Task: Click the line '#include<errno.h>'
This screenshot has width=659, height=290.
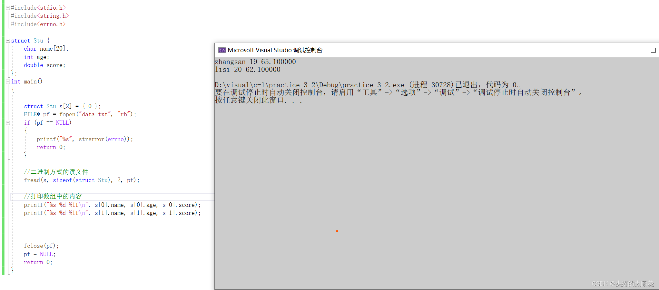Action: (38, 24)
